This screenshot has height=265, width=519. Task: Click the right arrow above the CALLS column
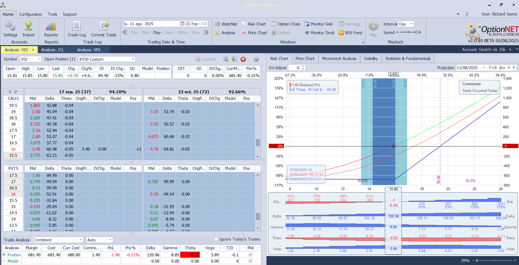(x=16, y=91)
